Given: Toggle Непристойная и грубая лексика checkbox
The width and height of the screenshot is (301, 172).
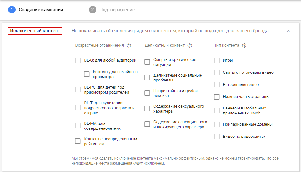Looking at the screenshot, I should click(147, 93).
